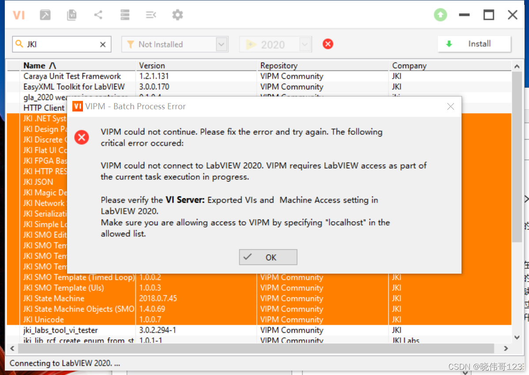Click the share icon in toolbar
This screenshot has height=375, width=529.
(x=98, y=15)
